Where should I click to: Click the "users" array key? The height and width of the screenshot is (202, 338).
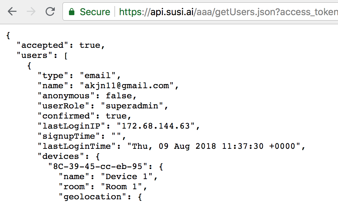(34, 56)
